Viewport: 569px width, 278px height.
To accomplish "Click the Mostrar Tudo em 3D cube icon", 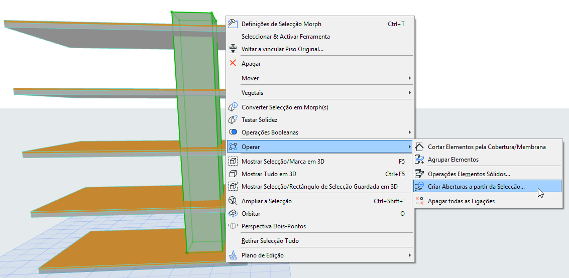I will 233,174.
